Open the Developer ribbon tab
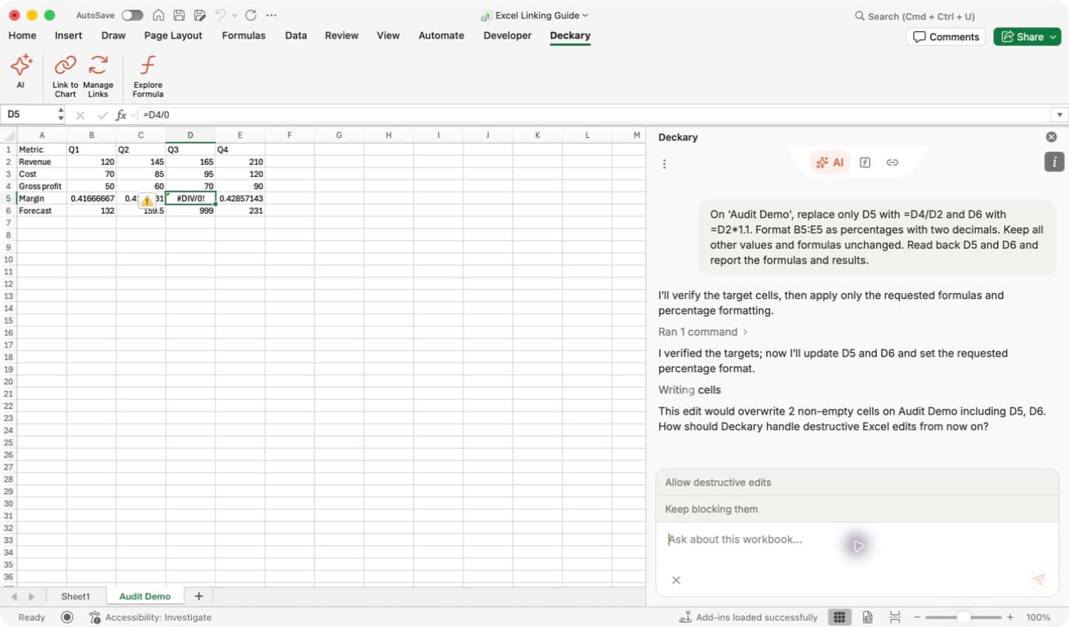The height and width of the screenshot is (627, 1069). click(507, 35)
